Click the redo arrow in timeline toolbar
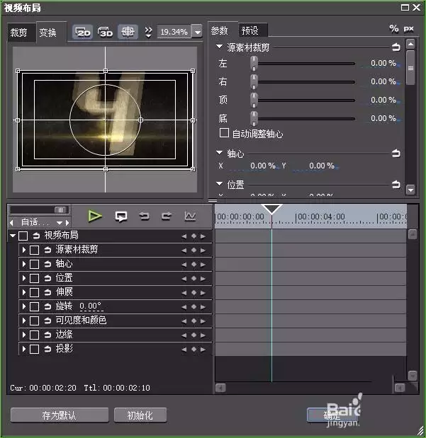Image resolution: width=426 pixels, height=438 pixels. 167,217
